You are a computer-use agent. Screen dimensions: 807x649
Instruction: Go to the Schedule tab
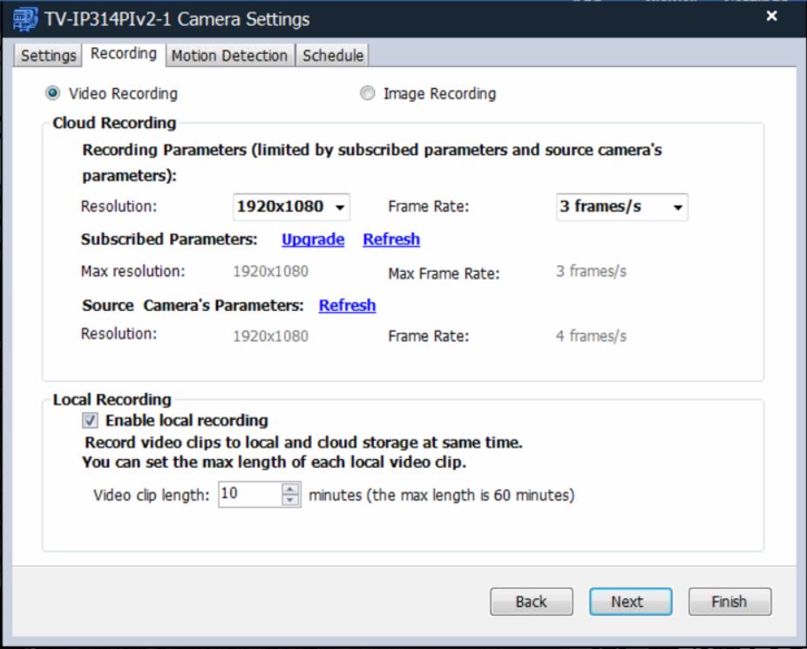point(332,55)
